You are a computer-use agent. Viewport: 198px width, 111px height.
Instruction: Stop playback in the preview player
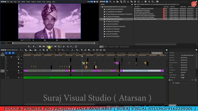coord(40,47)
